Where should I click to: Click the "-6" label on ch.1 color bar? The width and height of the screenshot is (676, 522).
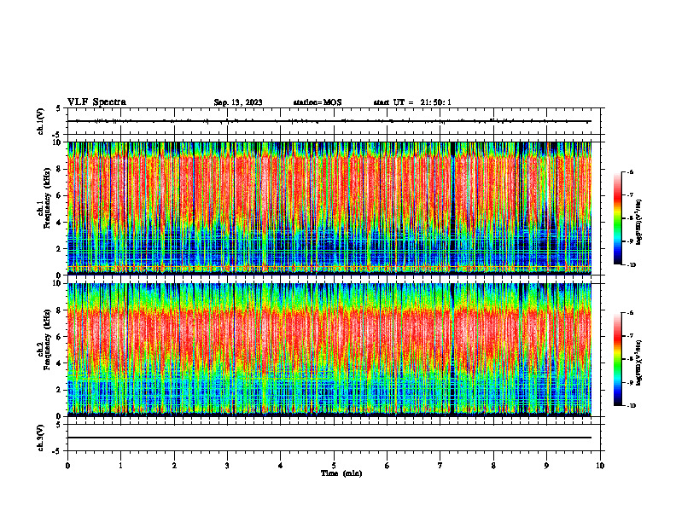[x=630, y=172]
